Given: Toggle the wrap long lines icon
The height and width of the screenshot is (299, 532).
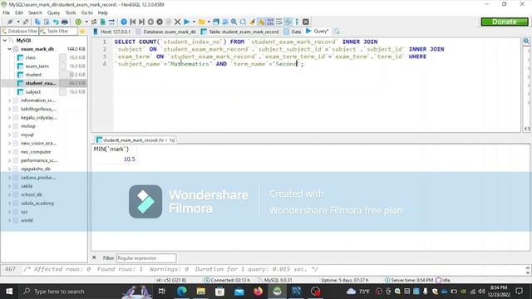Looking at the screenshot, I should pos(279,22).
